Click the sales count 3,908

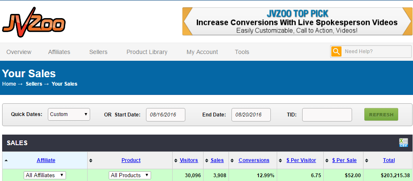pos(220,176)
